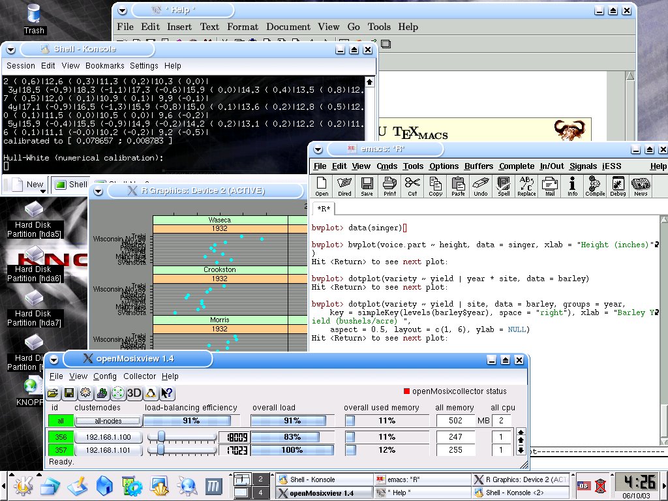668x501 pixels.
Task: Click the bar-chart icon in openMosixview toolbar
Action: click(102, 393)
